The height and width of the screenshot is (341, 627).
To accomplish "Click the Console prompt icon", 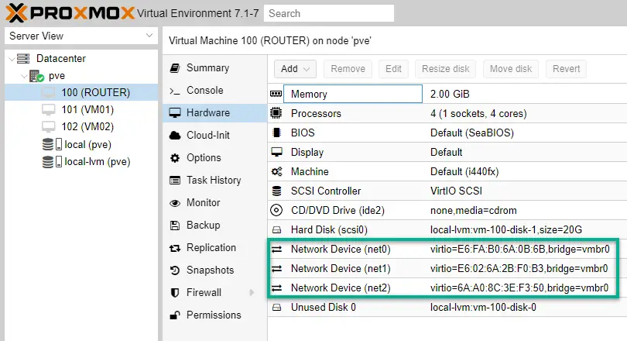I will coord(175,91).
